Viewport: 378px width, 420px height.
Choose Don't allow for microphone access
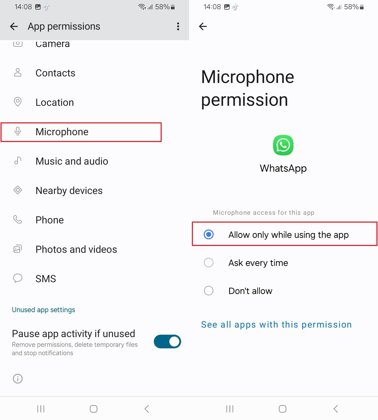(208, 291)
